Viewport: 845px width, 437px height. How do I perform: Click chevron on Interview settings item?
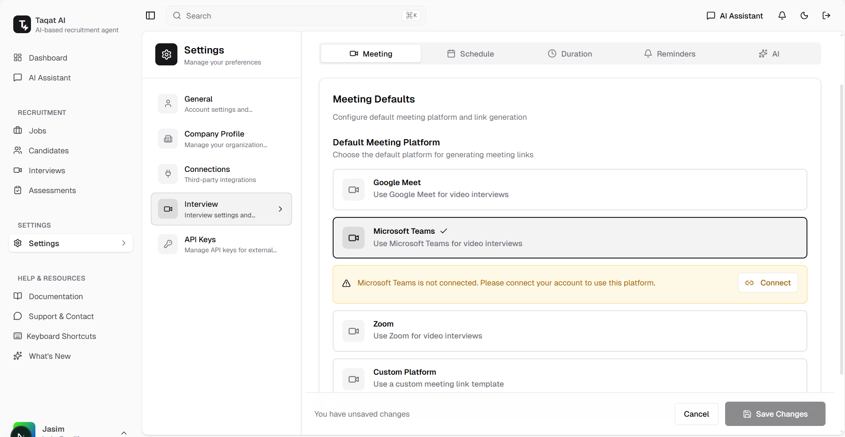point(280,209)
